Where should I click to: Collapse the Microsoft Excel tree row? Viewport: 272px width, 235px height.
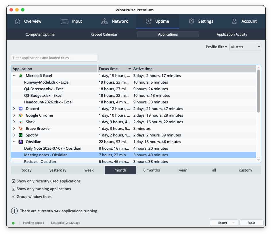(14, 76)
